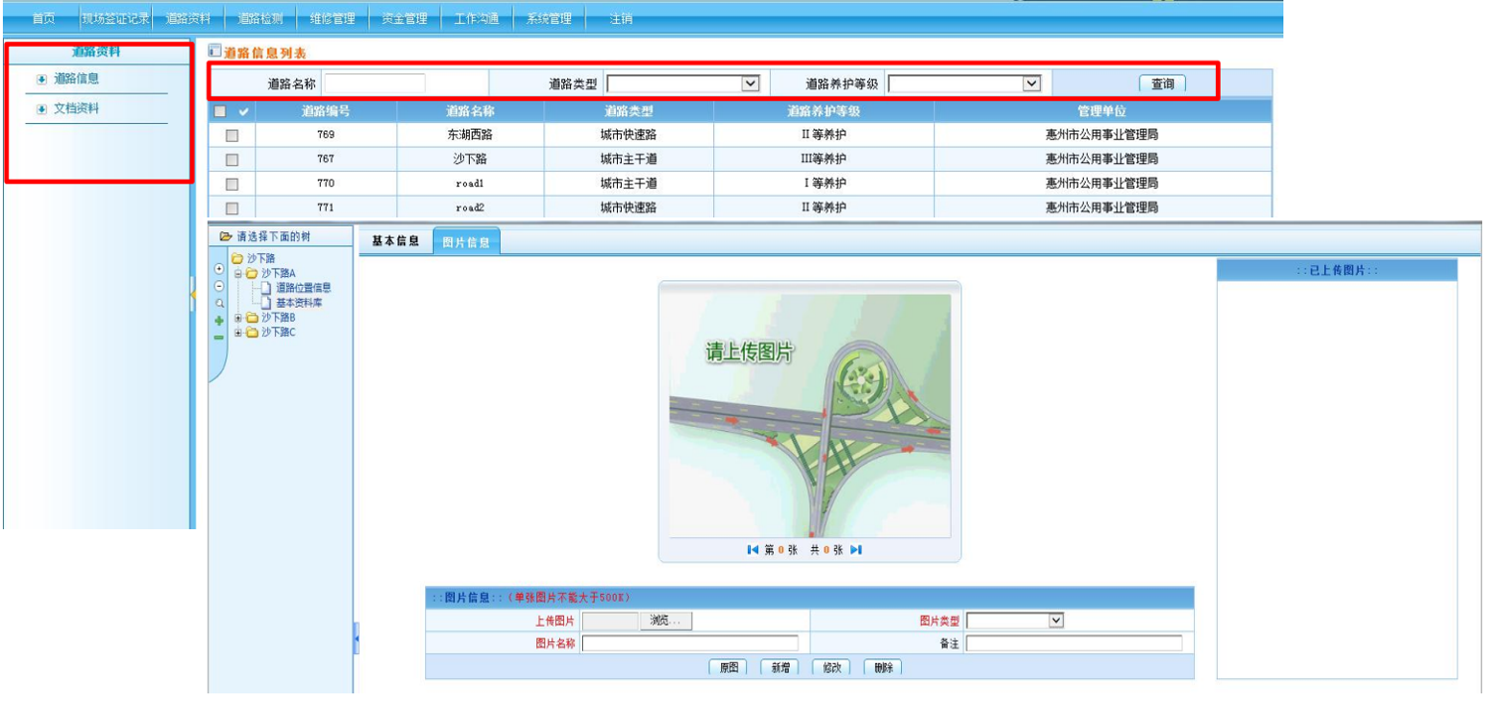The image size is (1487, 701).
Task: Go to the next picture with right arrow
Action: 856,550
